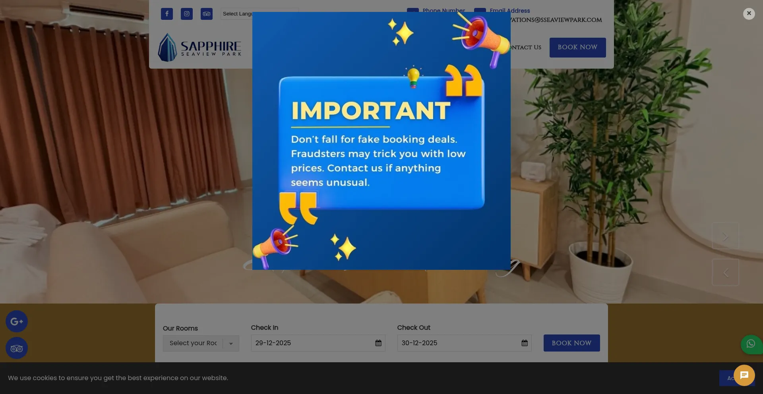763x394 pixels.
Task: Click the TripAdvisor floating circle button
Action: [17, 348]
